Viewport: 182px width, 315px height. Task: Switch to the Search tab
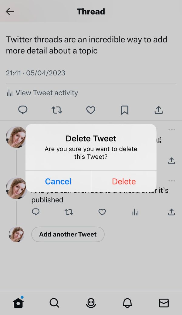54,303
